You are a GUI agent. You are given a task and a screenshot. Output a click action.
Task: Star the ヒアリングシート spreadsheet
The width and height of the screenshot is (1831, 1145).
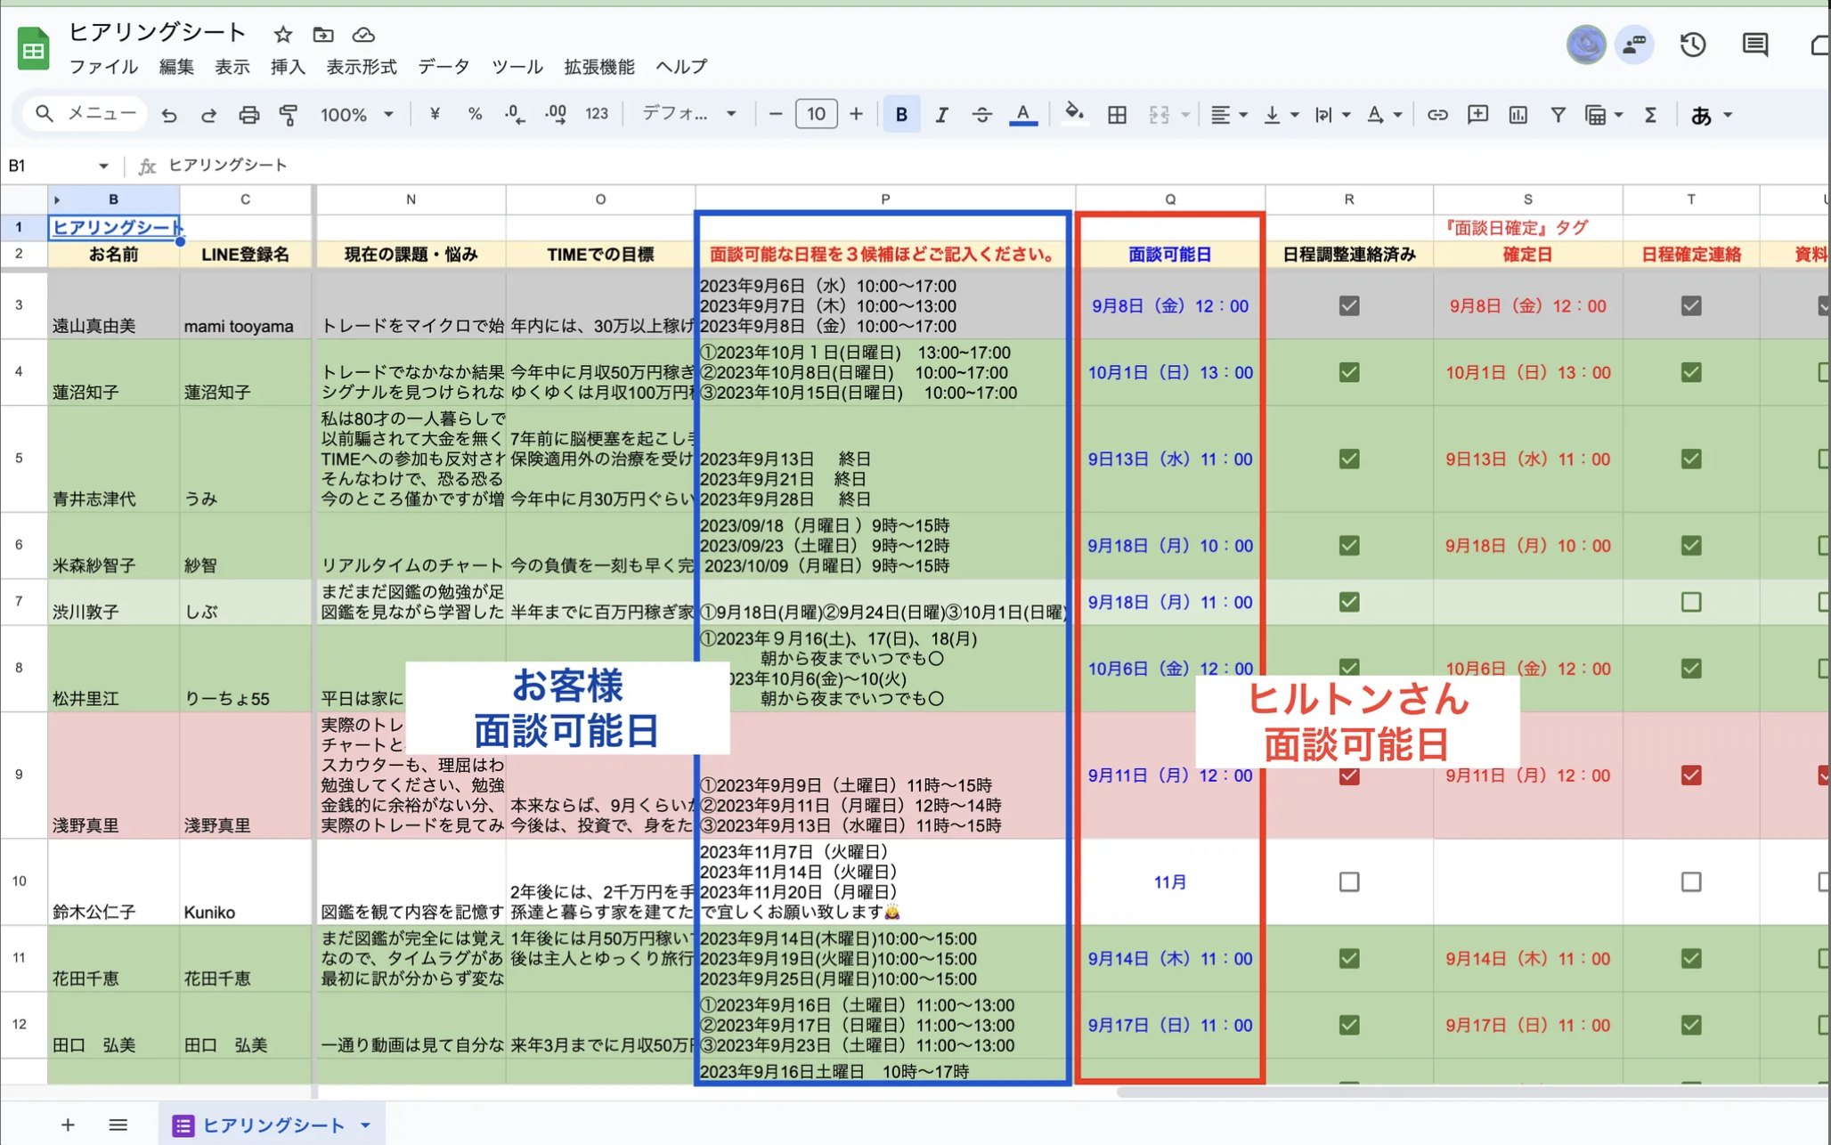coord(281,35)
